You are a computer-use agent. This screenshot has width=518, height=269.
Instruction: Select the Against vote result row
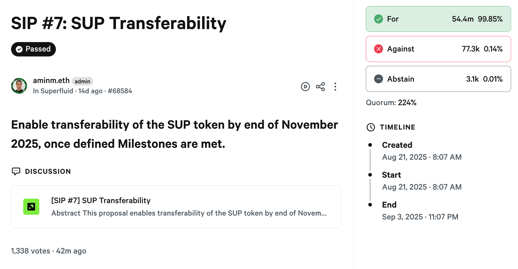coord(438,49)
